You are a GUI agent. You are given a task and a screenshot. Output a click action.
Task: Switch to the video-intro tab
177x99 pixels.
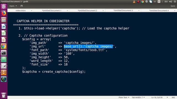tap(20, 10)
